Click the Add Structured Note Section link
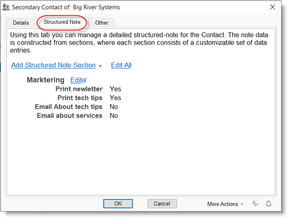Screen dimensions: 288x218 (x=53, y=65)
